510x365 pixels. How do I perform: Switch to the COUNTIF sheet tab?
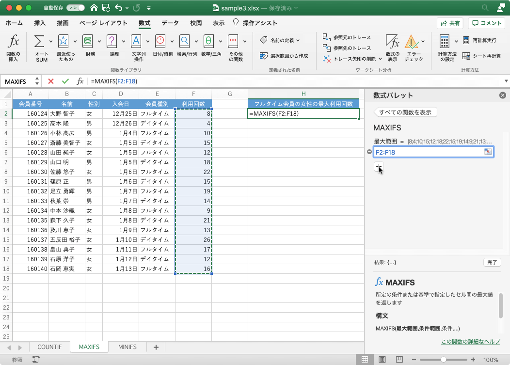(49, 347)
